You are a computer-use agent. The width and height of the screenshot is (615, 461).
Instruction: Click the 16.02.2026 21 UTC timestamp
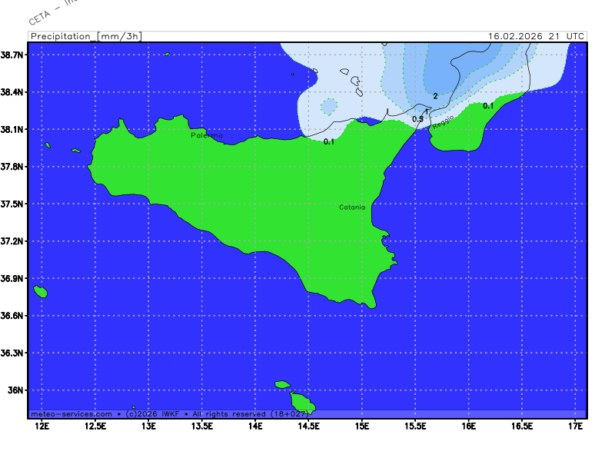tap(537, 36)
